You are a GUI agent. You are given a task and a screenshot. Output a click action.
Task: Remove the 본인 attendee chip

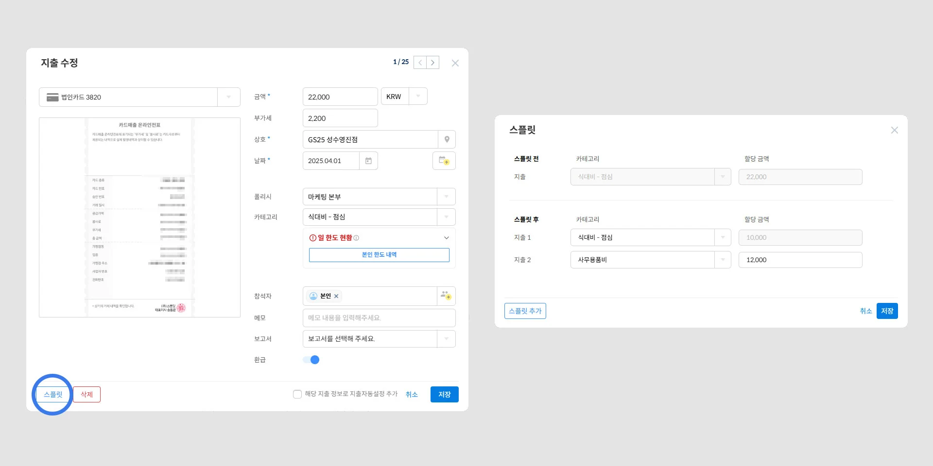point(337,296)
